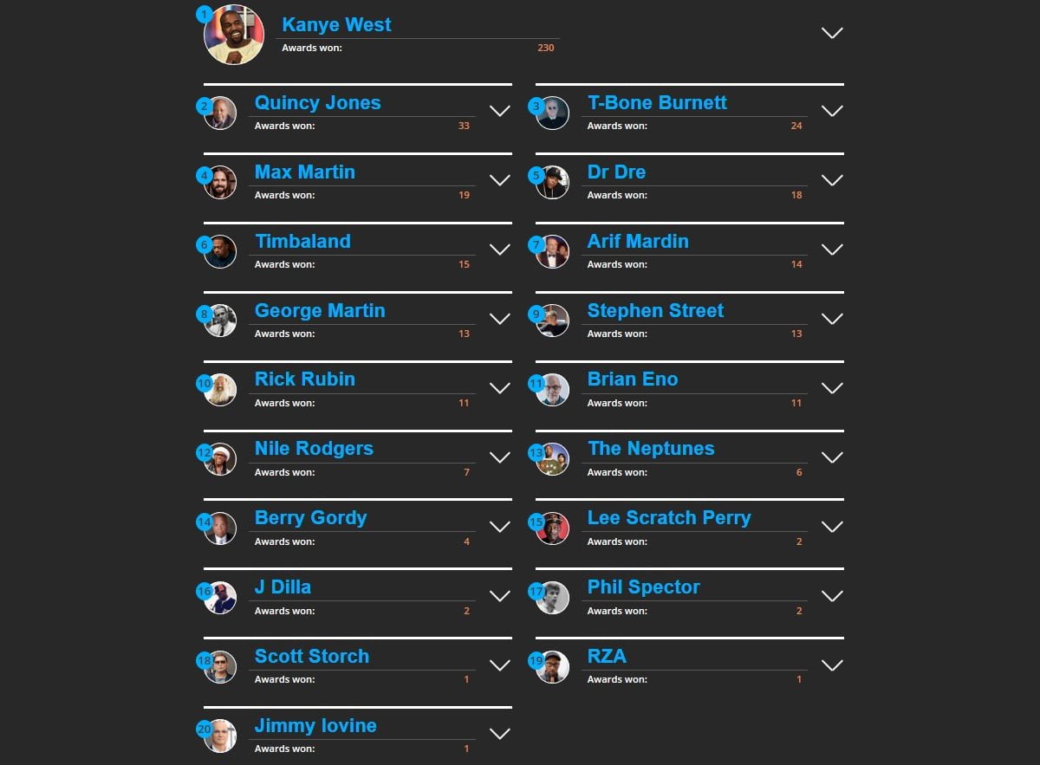Expand T-Bone Burnett's dropdown arrow
The height and width of the screenshot is (765, 1040).
(831, 111)
